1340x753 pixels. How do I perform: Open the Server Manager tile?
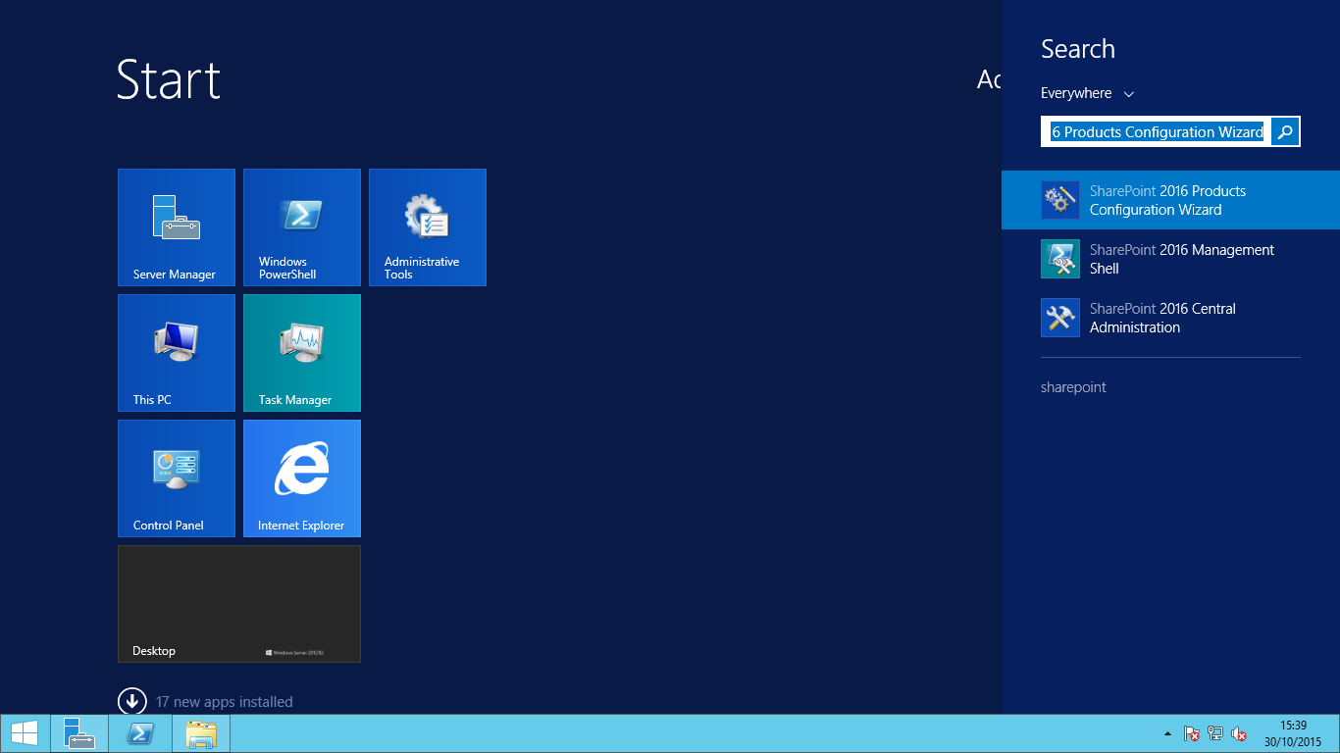[x=177, y=227]
